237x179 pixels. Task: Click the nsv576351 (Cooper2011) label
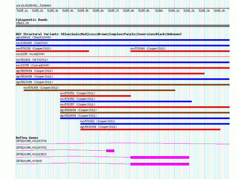coord(77,93)
